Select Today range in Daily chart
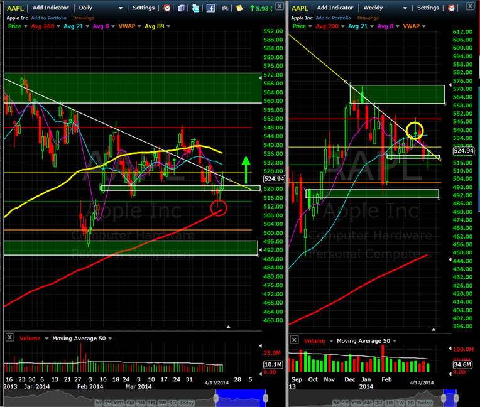Image resolution: width=480 pixels, height=407 pixels. pyautogui.click(x=187, y=403)
